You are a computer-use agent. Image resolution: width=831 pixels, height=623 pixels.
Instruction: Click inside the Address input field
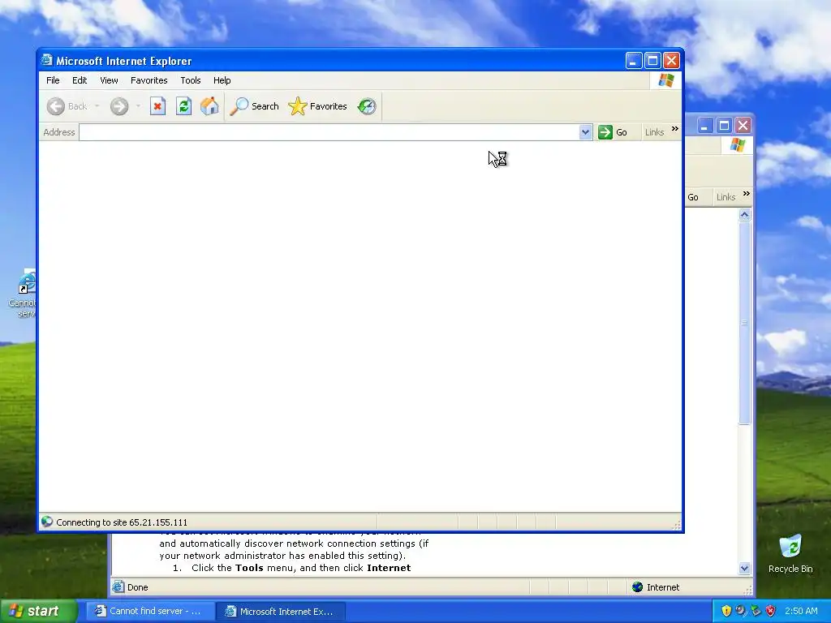[329, 132]
